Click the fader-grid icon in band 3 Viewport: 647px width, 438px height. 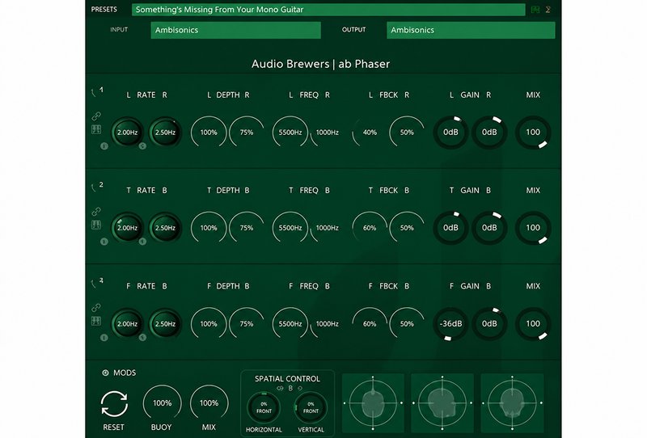pos(96,321)
